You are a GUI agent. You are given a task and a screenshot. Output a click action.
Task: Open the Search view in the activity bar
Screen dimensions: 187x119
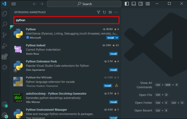click(5, 24)
